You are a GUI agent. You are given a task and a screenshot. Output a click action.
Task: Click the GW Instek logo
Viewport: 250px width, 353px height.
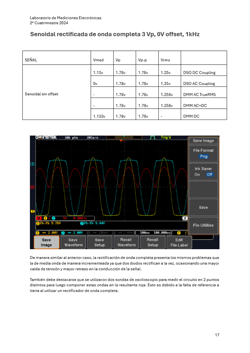[46, 137]
